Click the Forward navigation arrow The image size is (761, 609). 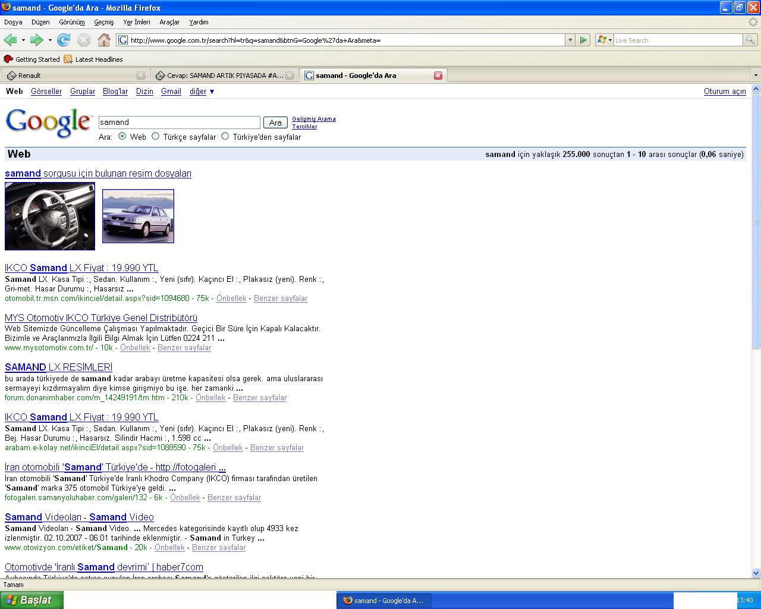[x=36, y=40]
